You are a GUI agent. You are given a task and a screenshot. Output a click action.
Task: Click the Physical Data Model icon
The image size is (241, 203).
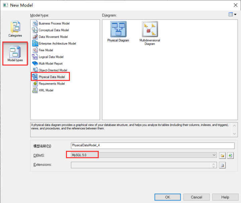pos(35,77)
